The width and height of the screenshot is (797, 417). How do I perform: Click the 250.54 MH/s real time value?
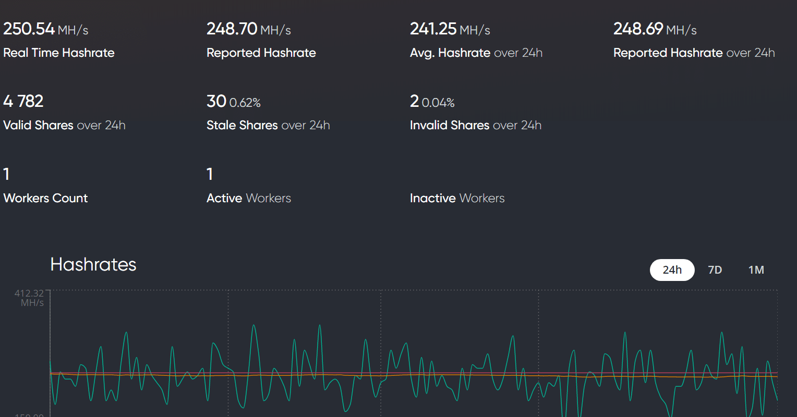(46, 29)
